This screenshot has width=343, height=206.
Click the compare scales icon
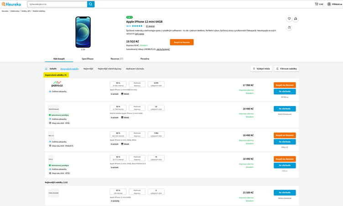tap(296, 19)
